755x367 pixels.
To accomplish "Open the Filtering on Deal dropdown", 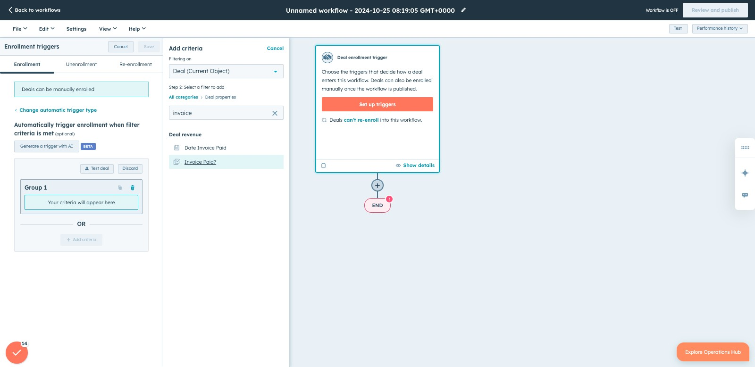I will (x=226, y=71).
